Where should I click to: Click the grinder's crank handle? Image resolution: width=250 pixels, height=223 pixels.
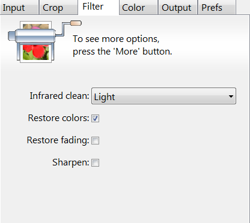(x=76, y=23)
